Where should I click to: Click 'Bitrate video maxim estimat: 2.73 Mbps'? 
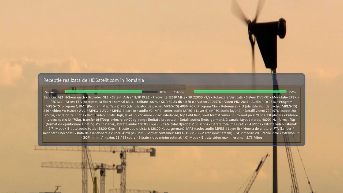tap(232, 138)
